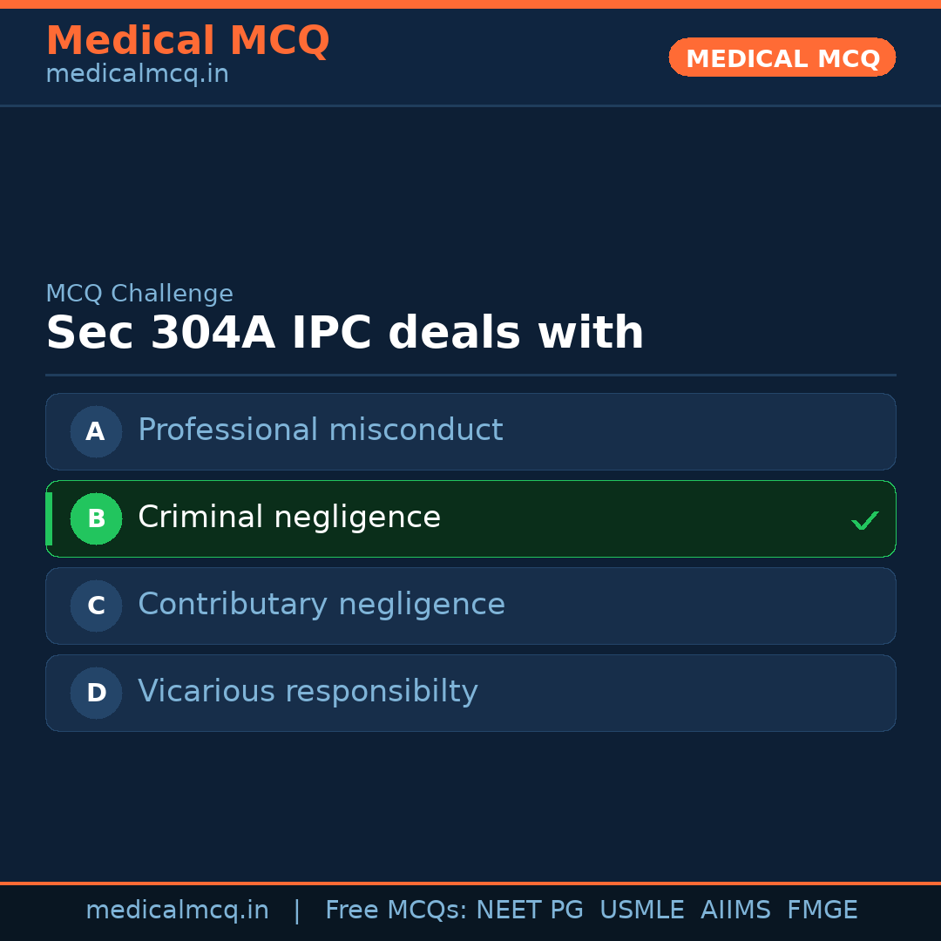
Task: Visit medicalmcq.in link under the title
Action: tap(137, 74)
